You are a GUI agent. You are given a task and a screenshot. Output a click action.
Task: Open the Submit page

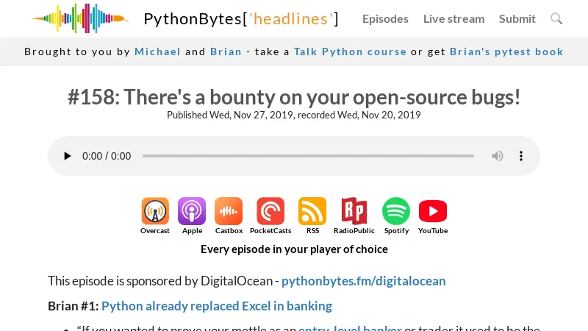[517, 18]
